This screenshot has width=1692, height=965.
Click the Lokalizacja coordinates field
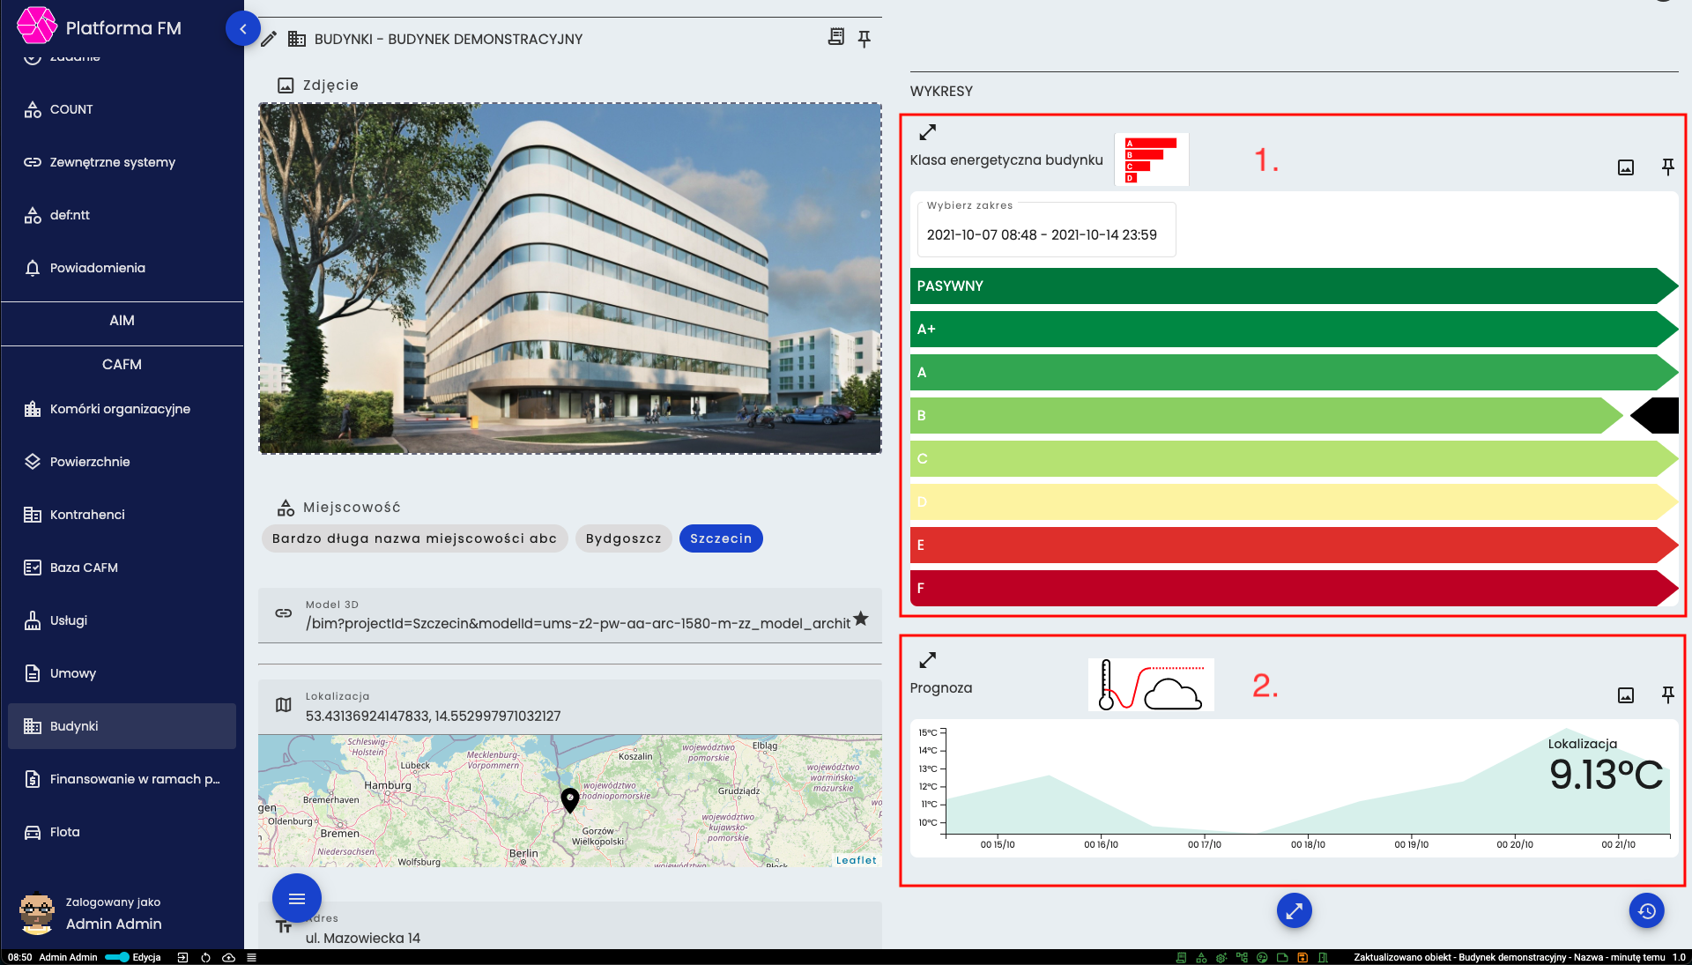coord(570,708)
